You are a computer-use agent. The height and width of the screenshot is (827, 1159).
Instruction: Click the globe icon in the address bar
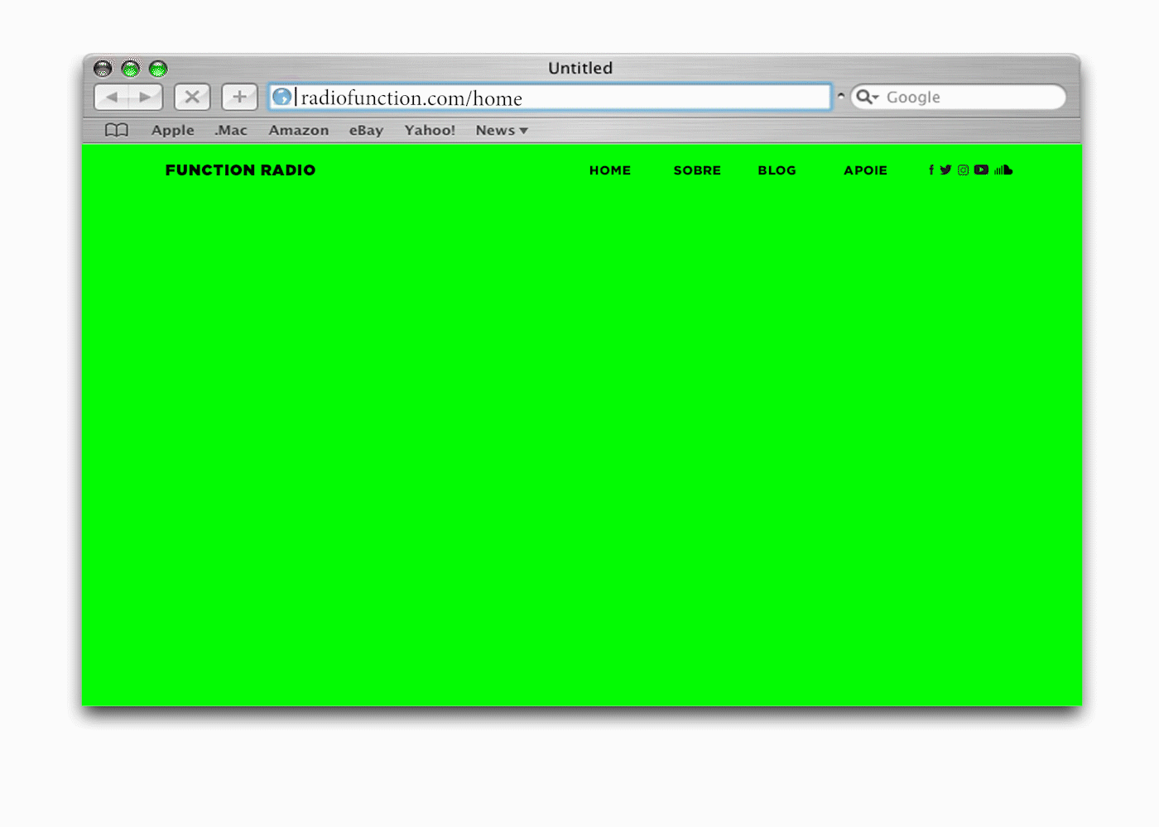281,97
